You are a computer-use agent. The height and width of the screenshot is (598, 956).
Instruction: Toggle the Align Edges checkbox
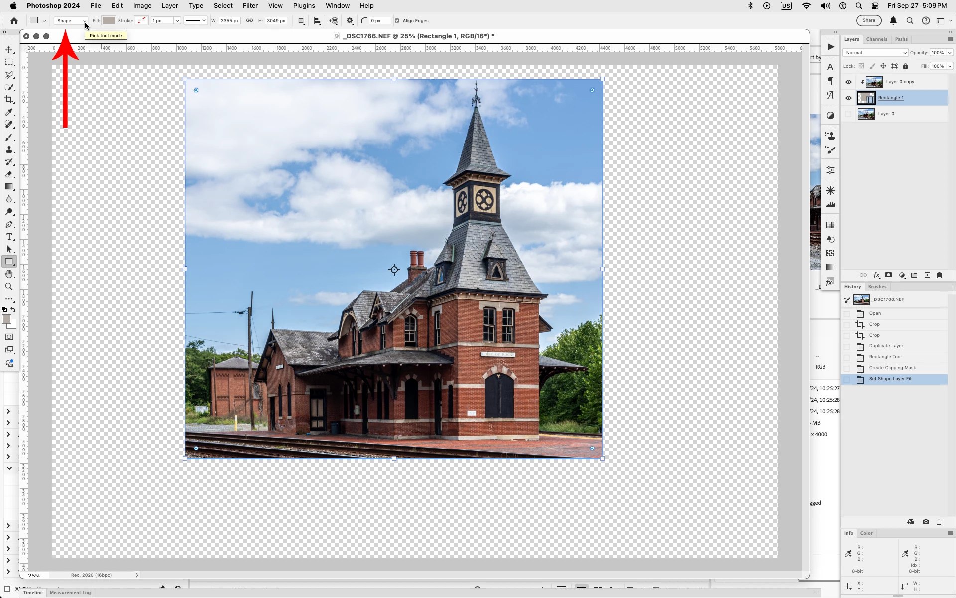(397, 21)
